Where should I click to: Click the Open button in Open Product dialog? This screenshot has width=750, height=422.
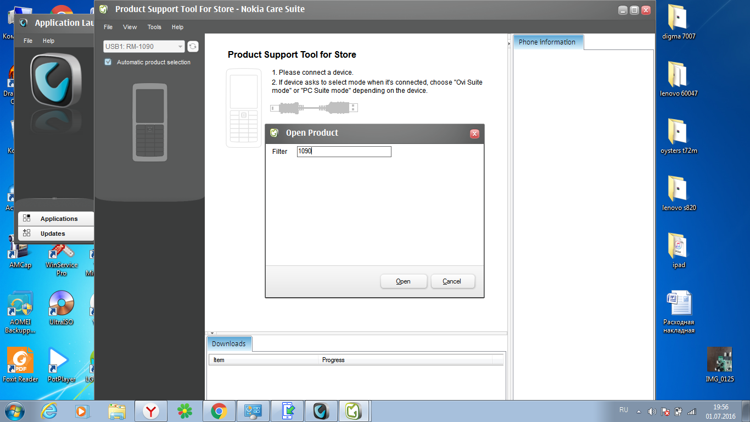[x=403, y=281]
